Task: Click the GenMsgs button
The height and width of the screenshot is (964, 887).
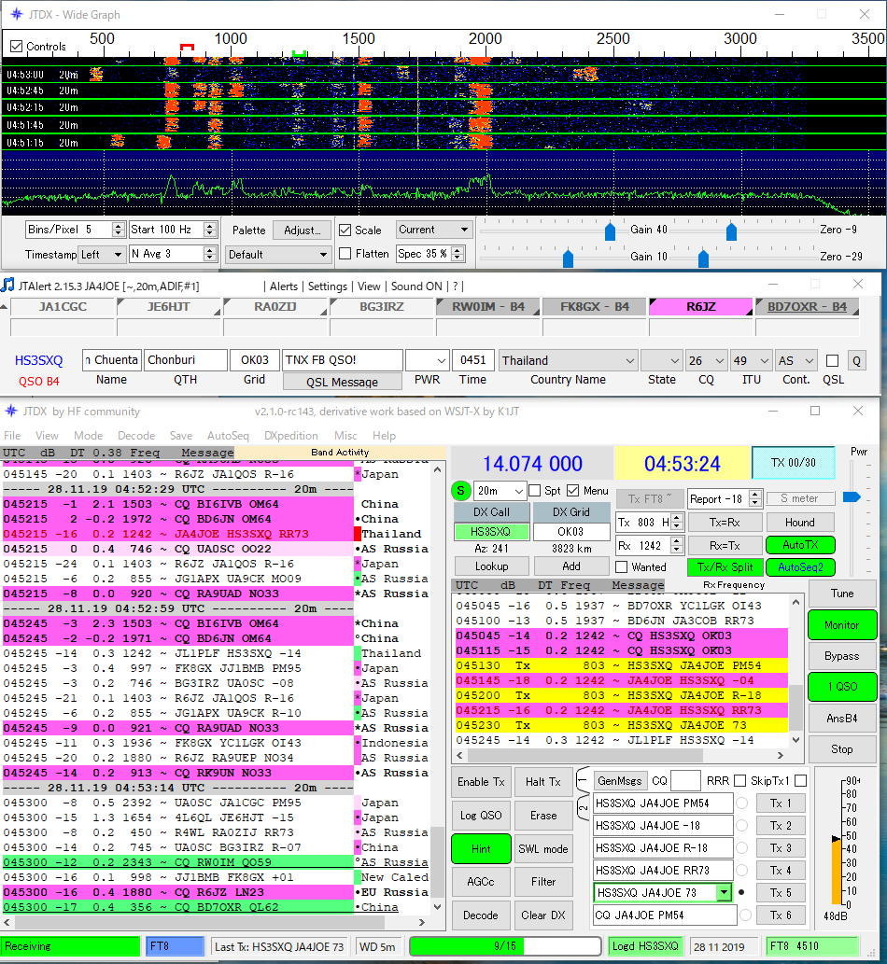Action: click(x=619, y=781)
